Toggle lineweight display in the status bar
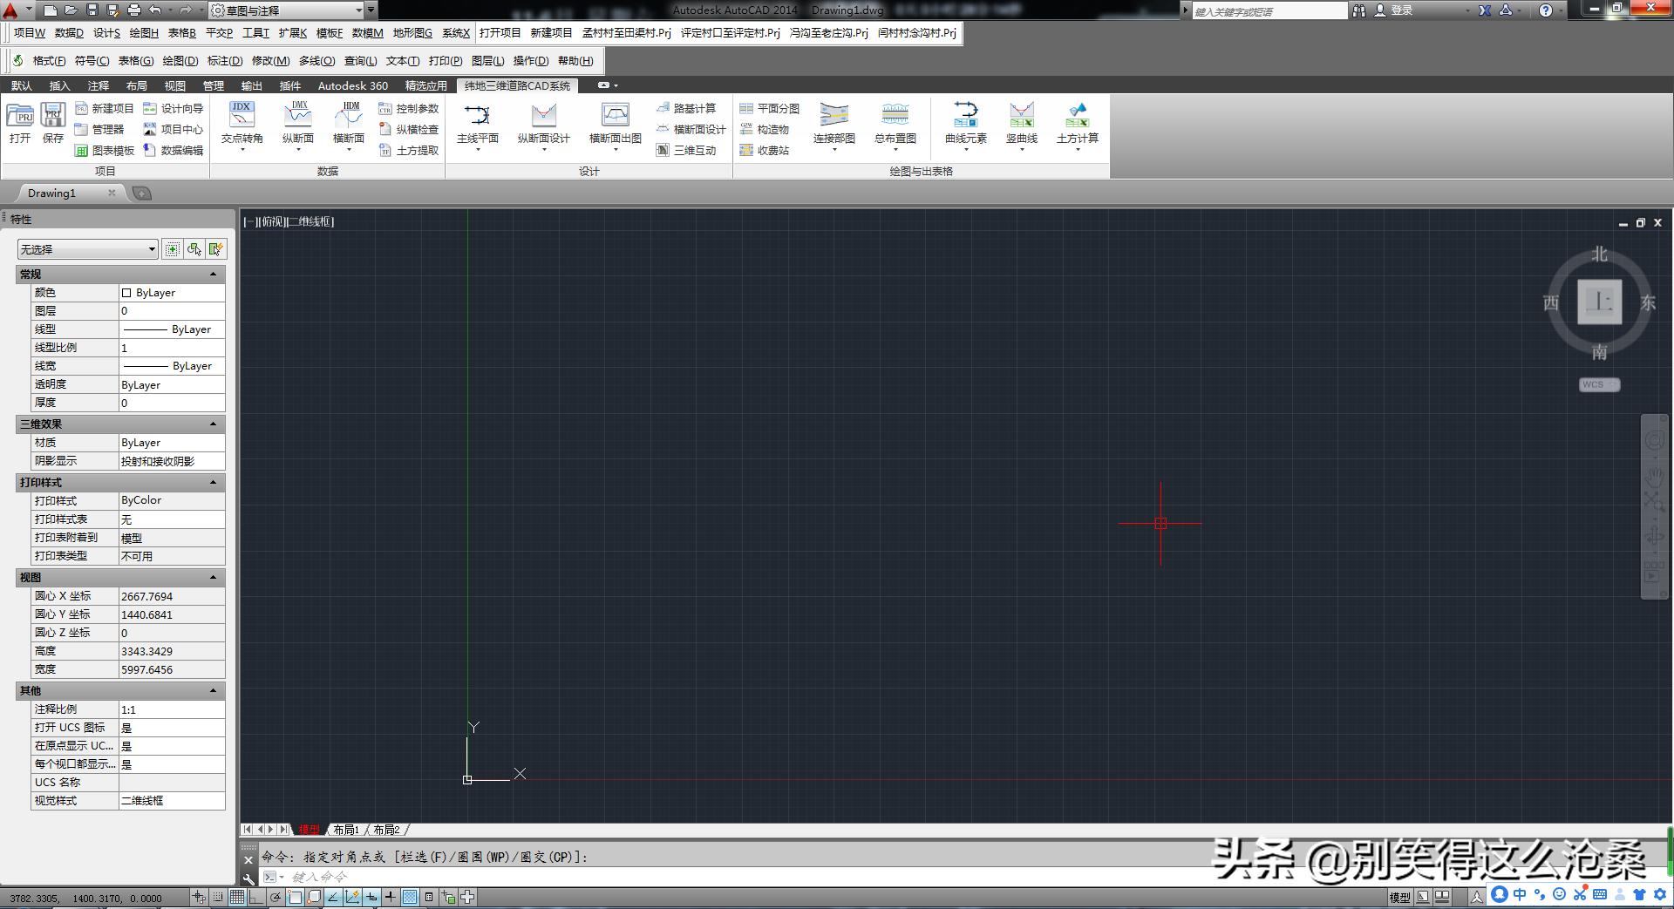Image resolution: width=1674 pixels, height=909 pixels. point(391,897)
